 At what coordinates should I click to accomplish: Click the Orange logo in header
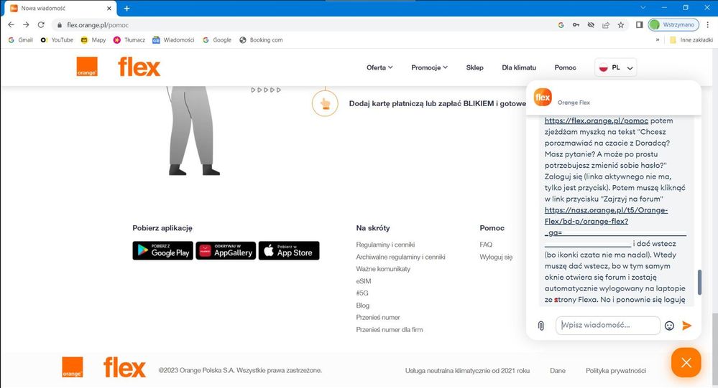(x=87, y=67)
